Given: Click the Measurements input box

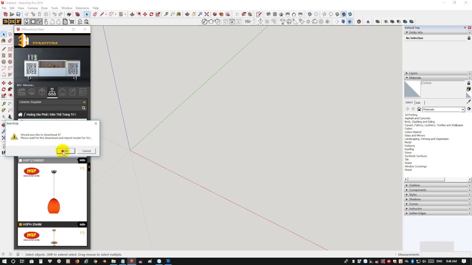Looking at the screenshot, I should coord(446,254).
